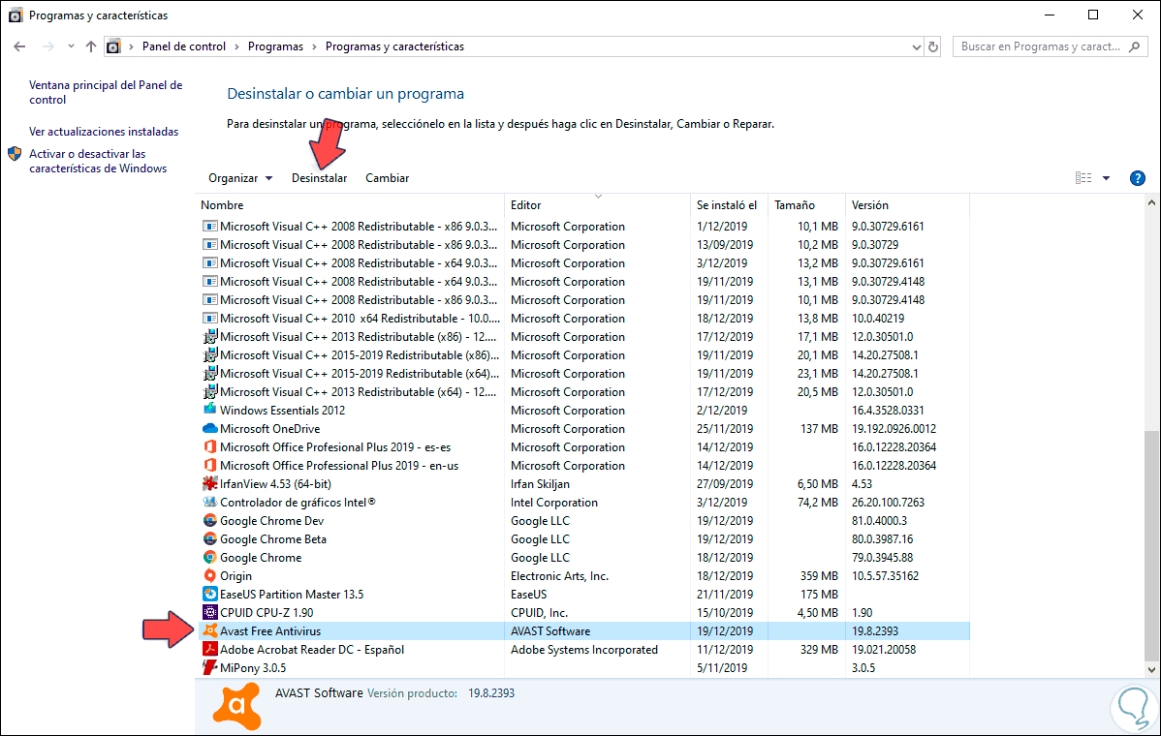Click the Microsoft OneDrive cloud icon
Viewport: 1161px width, 736px height.
210,428
